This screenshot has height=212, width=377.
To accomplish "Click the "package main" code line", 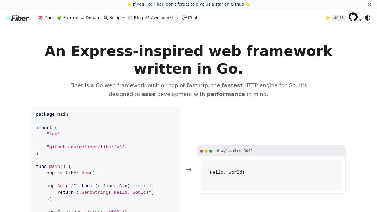I will pos(52,114).
